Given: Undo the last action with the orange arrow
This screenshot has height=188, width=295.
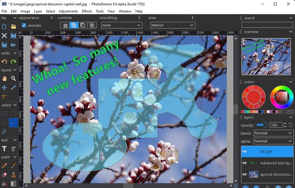Looking at the screenshot, I should [4, 62].
